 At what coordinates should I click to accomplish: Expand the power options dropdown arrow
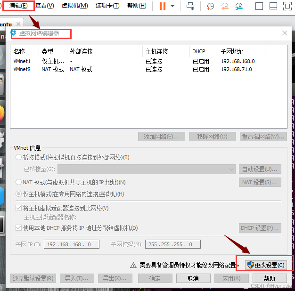click(172, 6)
